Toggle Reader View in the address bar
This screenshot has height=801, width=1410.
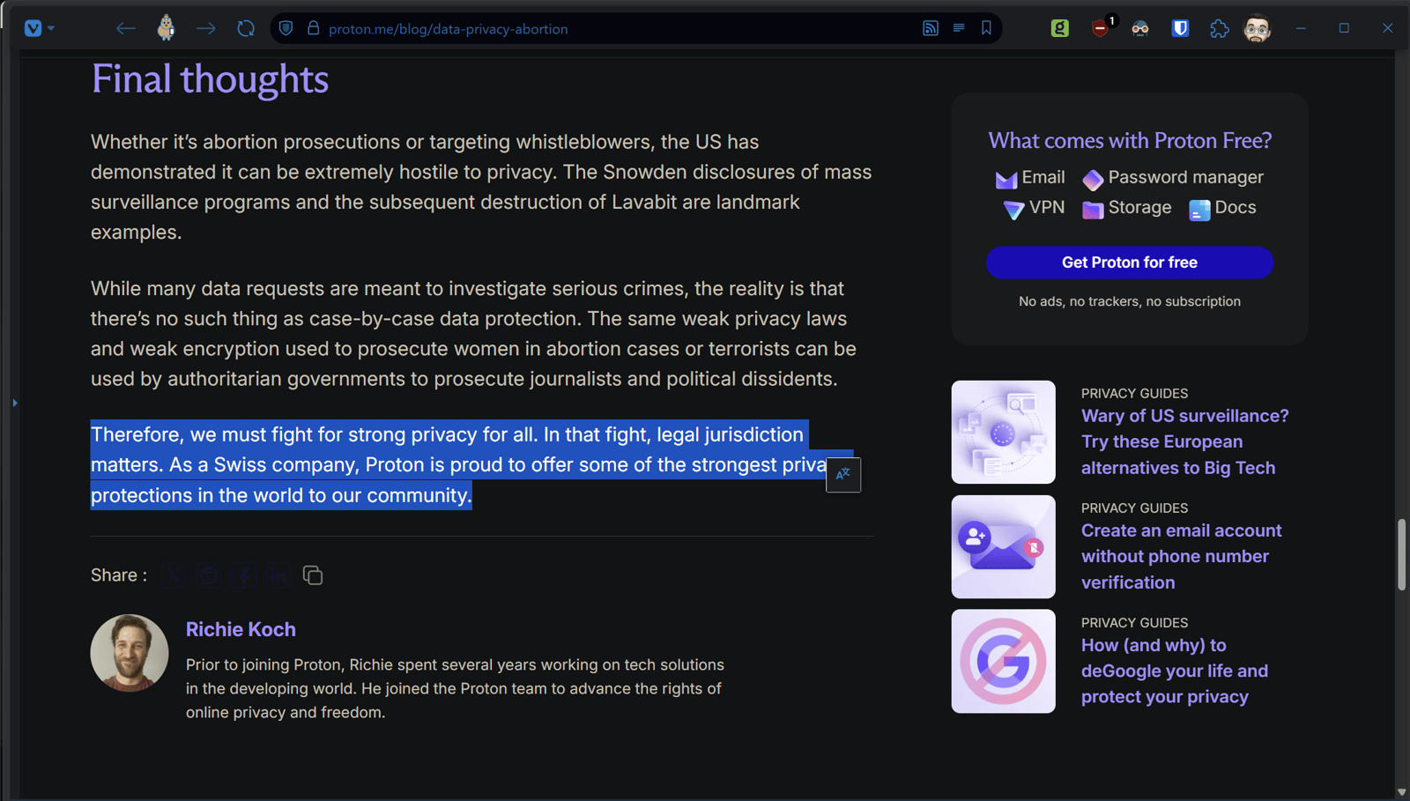coord(959,28)
